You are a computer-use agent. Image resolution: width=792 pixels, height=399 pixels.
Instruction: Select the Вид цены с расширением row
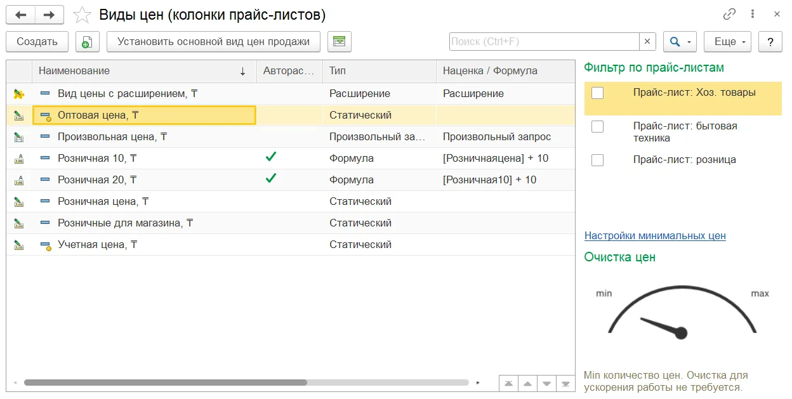(291, 94)
